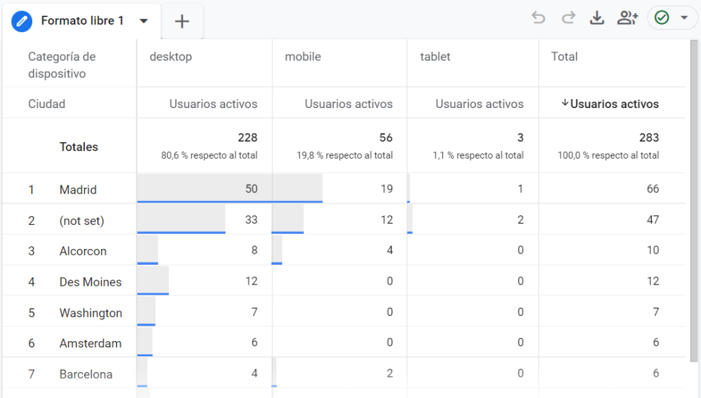701x398 pixels.
Task: Click the undo arrow icon
Action: coord(539,18)
